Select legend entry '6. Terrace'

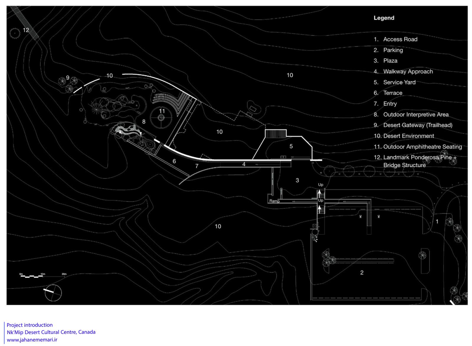388,93
